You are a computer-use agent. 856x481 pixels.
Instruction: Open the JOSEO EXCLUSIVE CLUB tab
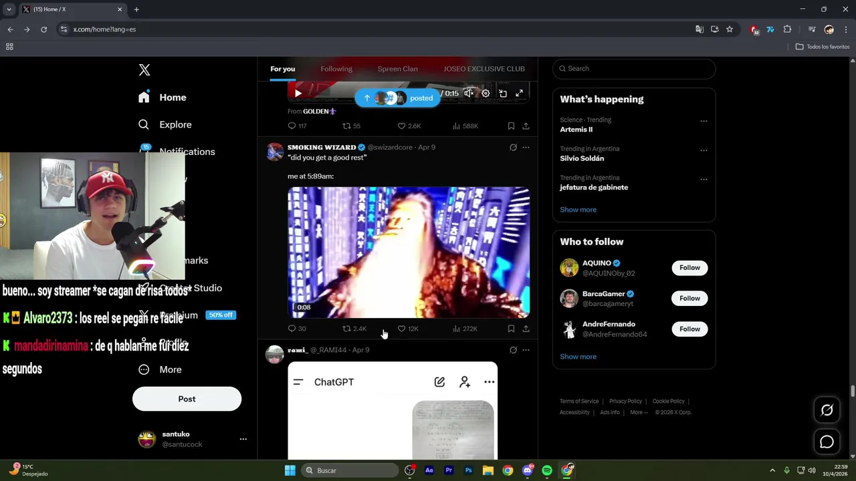tap(484, 69)
